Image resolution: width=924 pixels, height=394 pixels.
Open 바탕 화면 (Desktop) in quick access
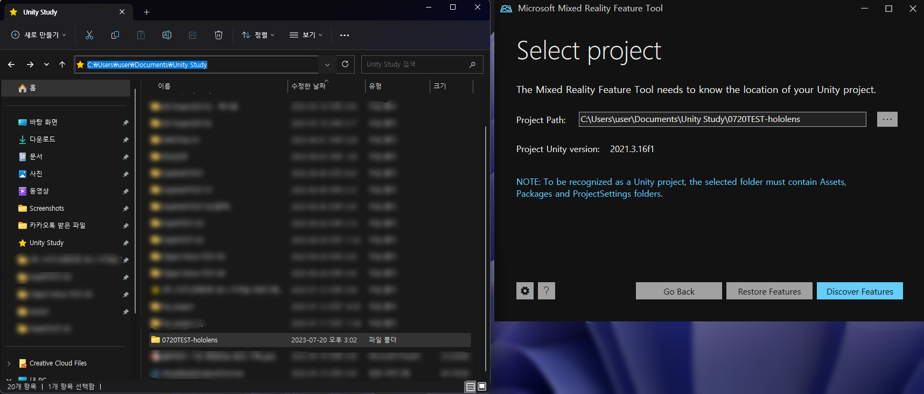44,123
